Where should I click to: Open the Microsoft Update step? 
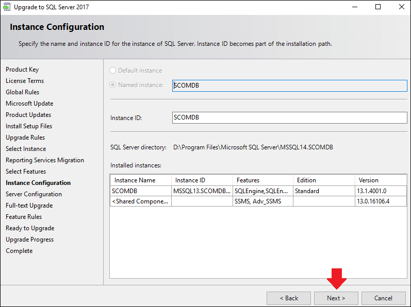tap(29, 104)
